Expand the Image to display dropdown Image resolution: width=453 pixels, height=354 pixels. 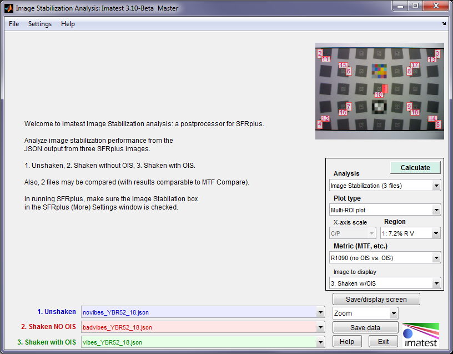pos(385,283)
